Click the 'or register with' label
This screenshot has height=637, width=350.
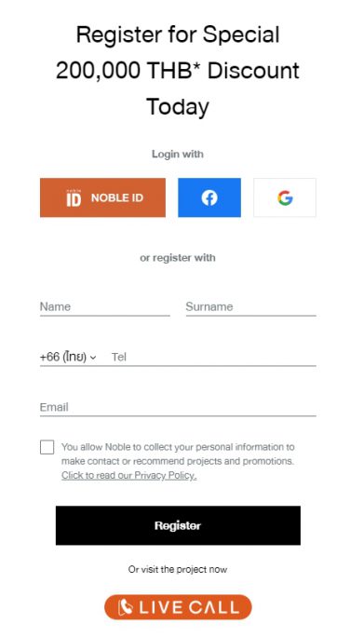coord(178,258)
